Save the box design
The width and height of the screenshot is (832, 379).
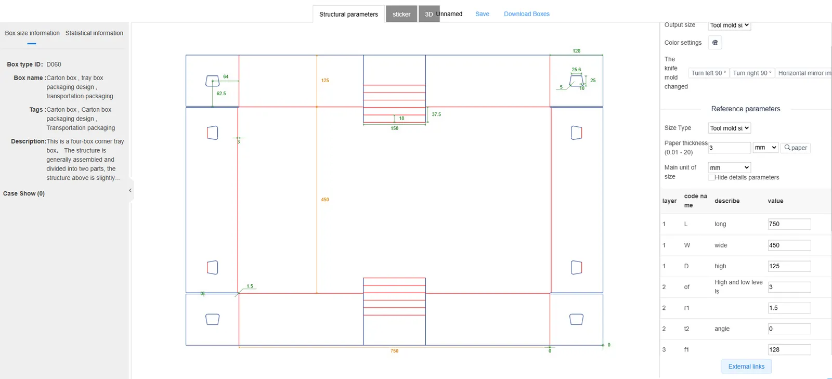[x=482, y=14]
